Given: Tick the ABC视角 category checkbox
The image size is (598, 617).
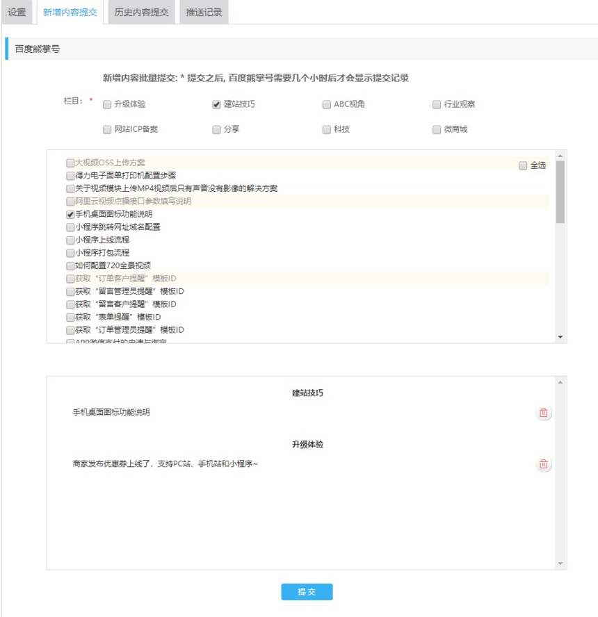Looking at the screenshot, I should pyautogui.click(x=326, y=104).
